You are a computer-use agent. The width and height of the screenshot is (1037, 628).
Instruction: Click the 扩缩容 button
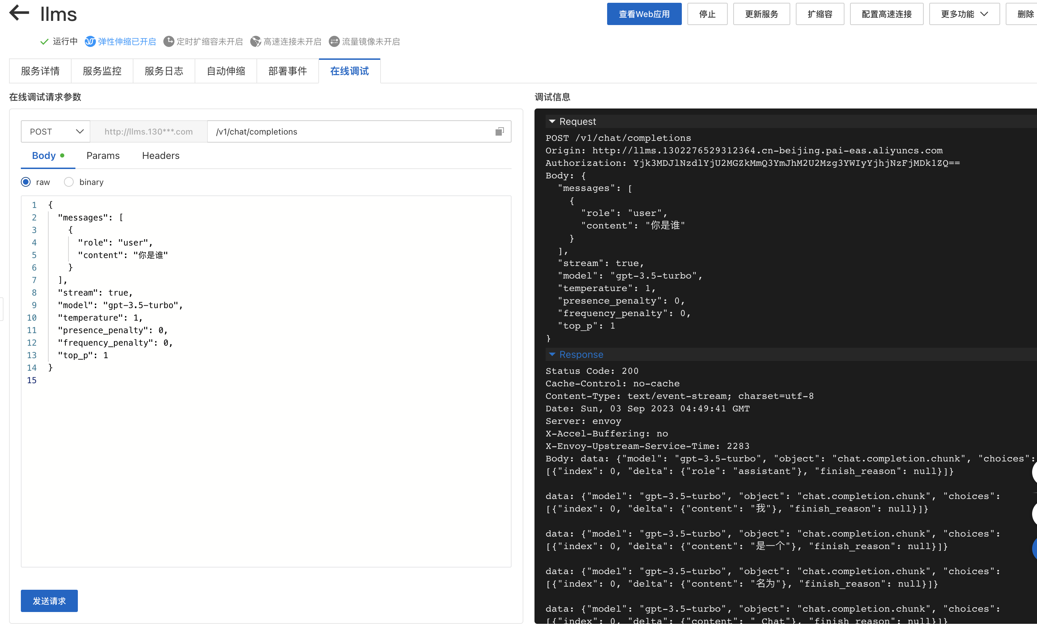pyautogui.click(x=819, y=14)
